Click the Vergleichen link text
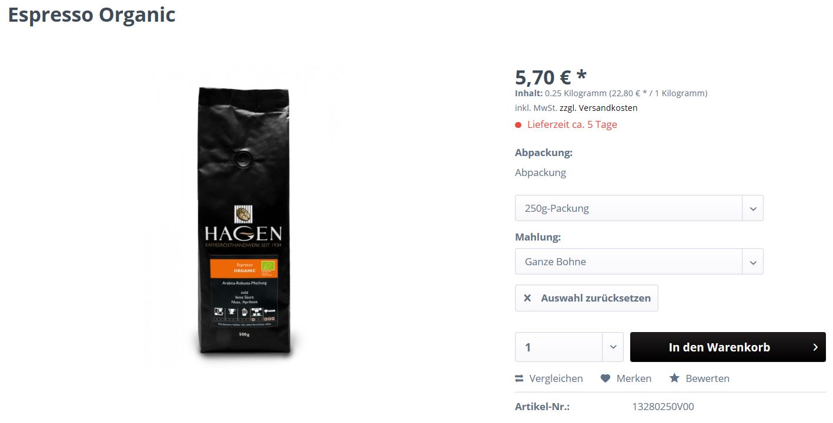The image size is (833, 423). pos(556,379)
